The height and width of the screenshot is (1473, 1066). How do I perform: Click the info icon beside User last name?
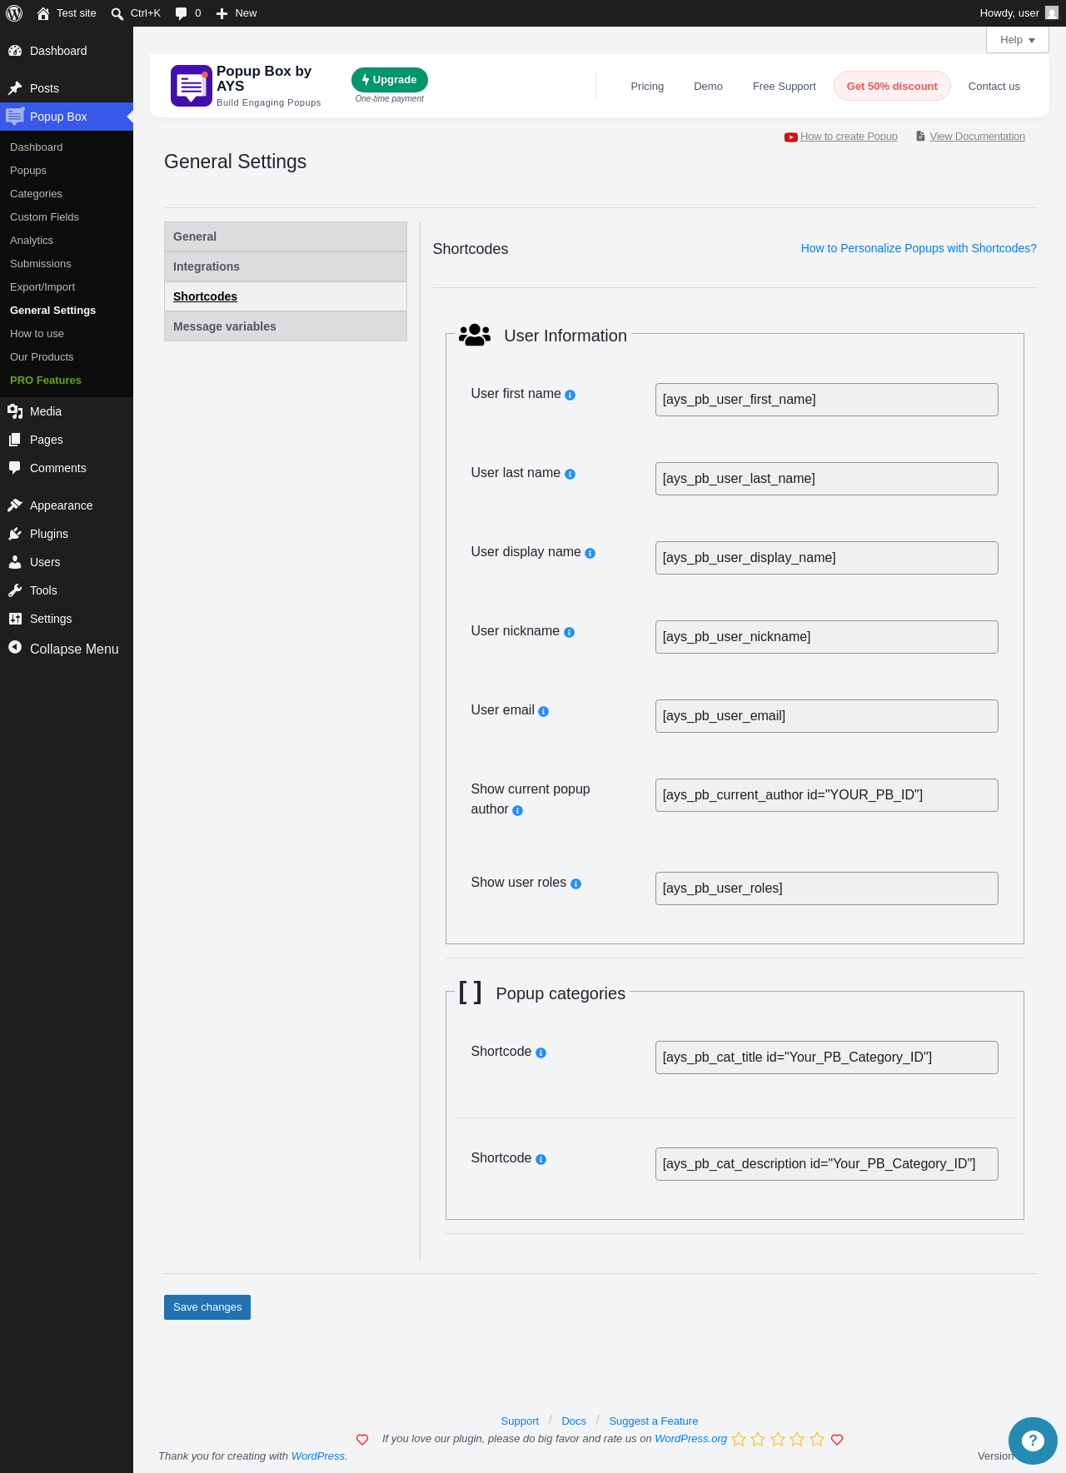coord(570,475)
